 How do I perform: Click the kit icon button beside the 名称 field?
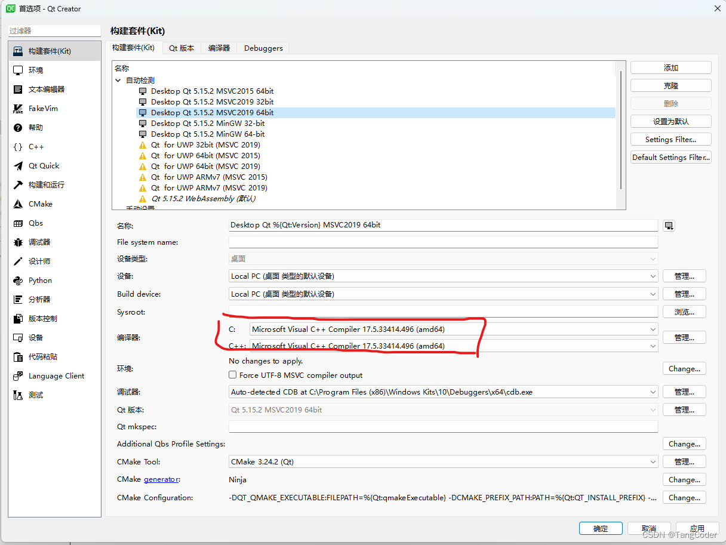(x=669, y=226)
